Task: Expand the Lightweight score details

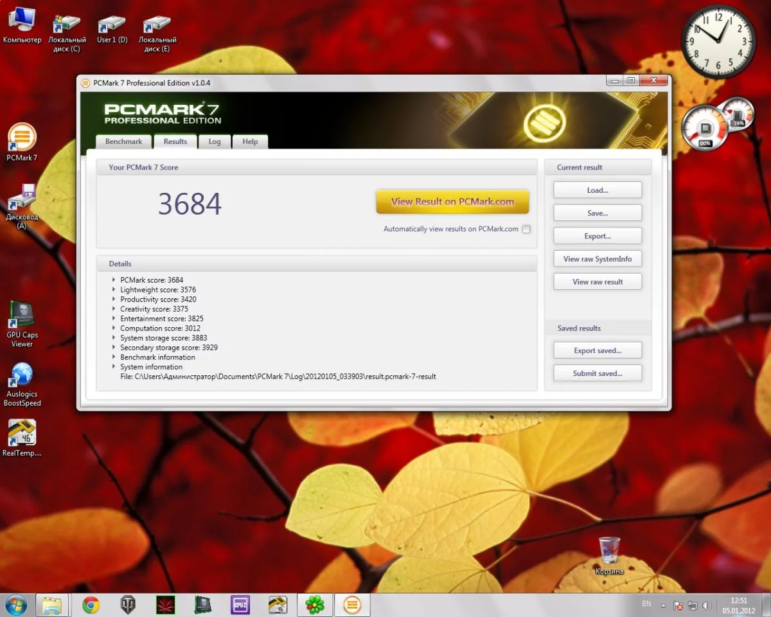Action: click(x=114, y=290)
